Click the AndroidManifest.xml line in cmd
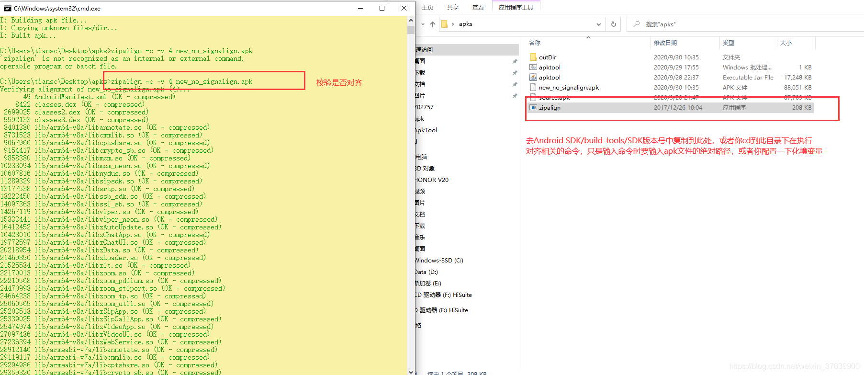 pyautogui.click(x=99, y=97)
